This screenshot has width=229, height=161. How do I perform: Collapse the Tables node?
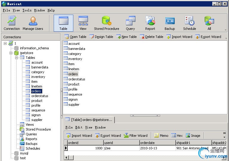[x=16, y=58]
